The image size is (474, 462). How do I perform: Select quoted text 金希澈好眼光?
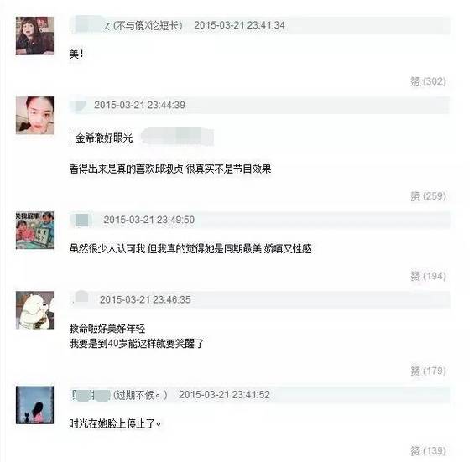pyautogui.click(x=104, y=138)
